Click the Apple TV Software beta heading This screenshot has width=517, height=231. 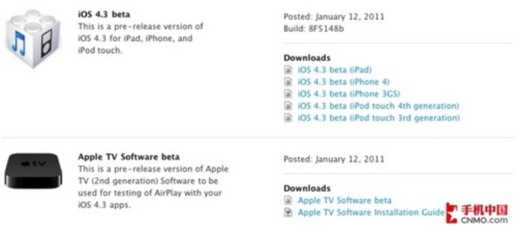coord(129,157)
